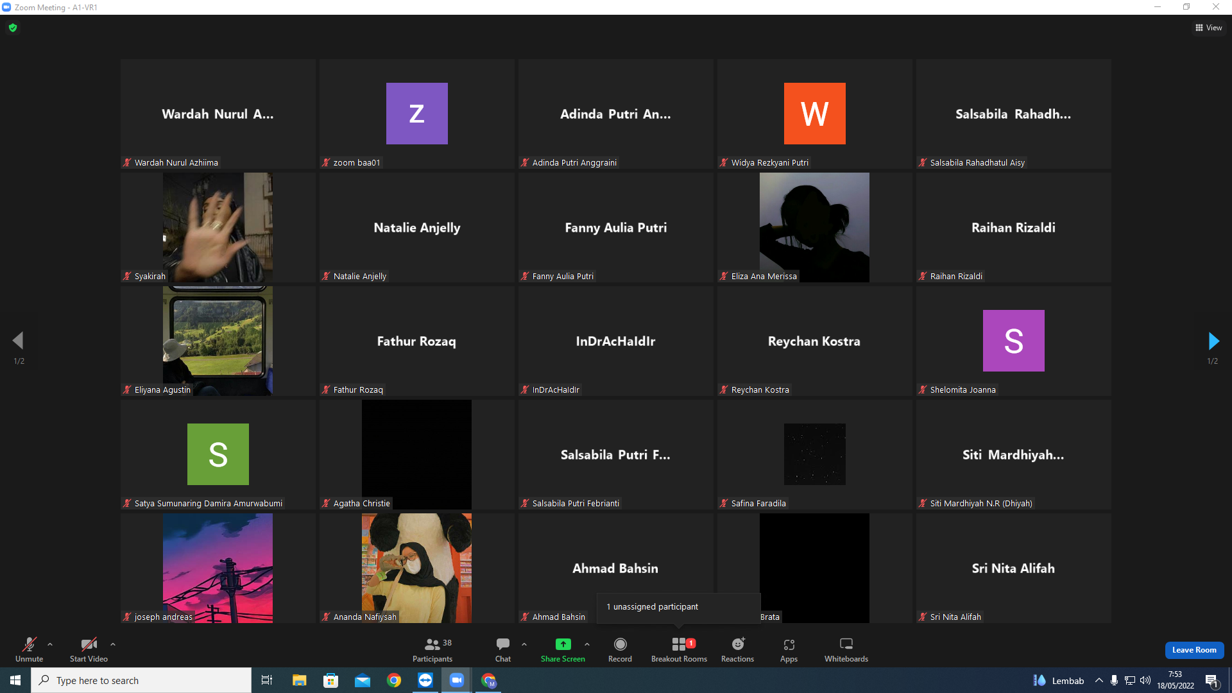
Task: Open Breakout Rooms
Action: [x=679, y=649]
